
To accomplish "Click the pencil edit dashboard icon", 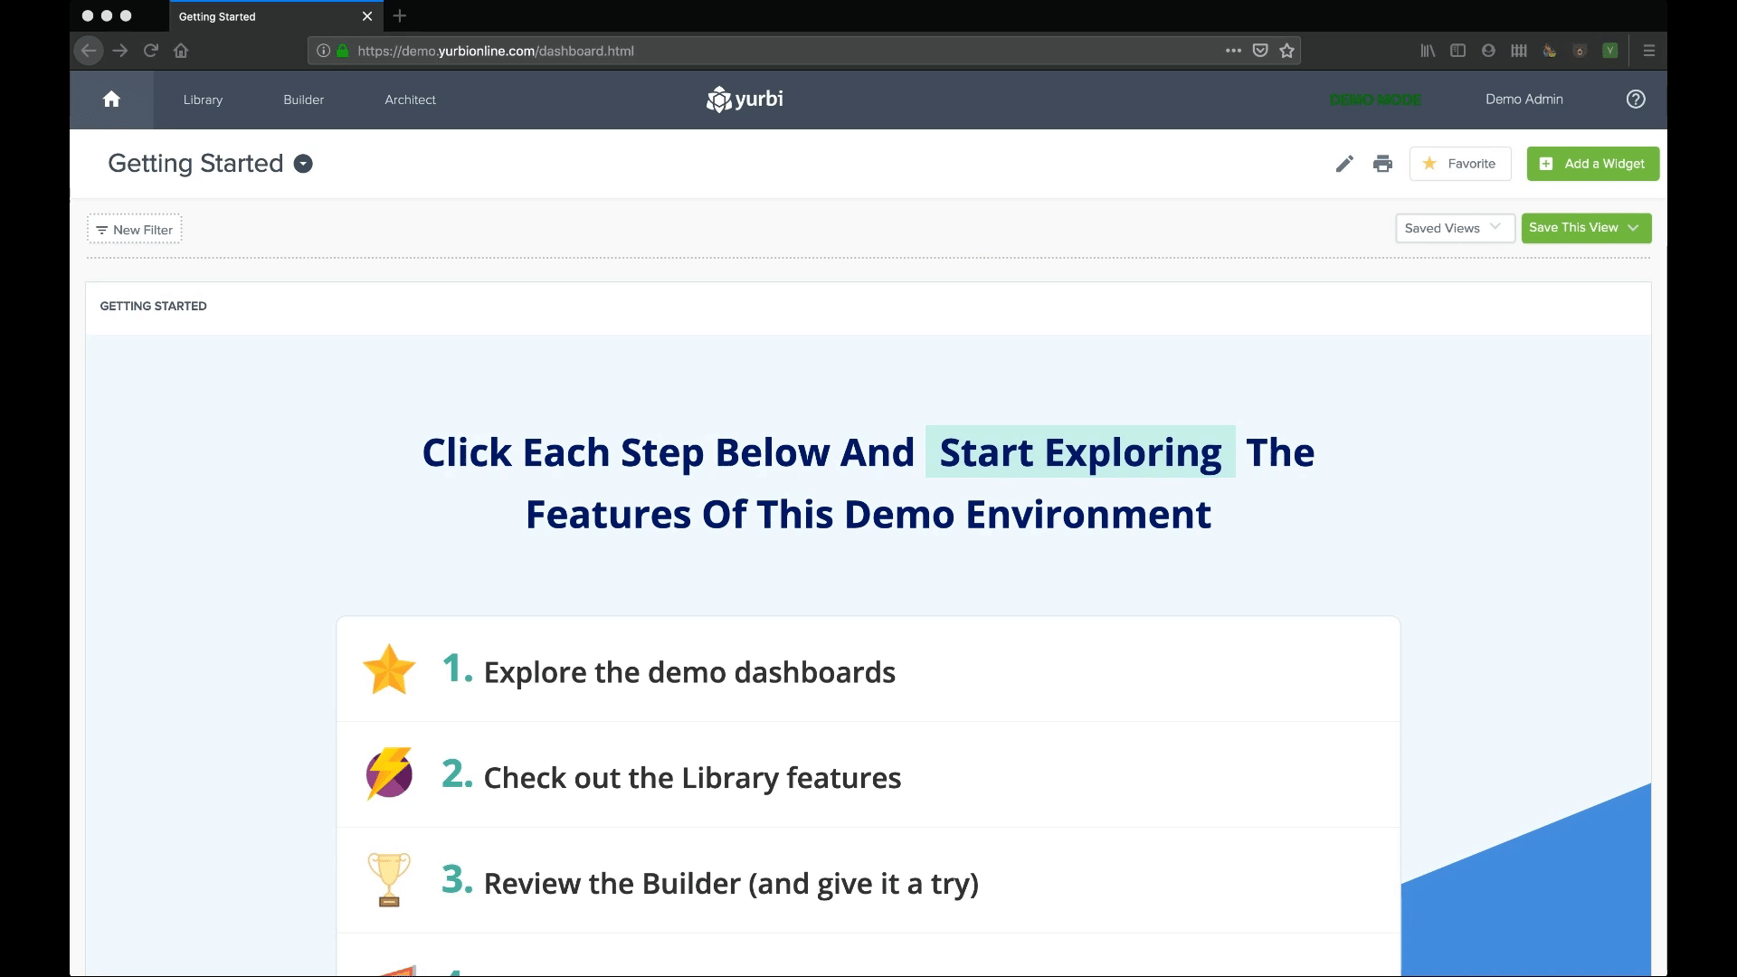I will click(x=1344, y=164).
